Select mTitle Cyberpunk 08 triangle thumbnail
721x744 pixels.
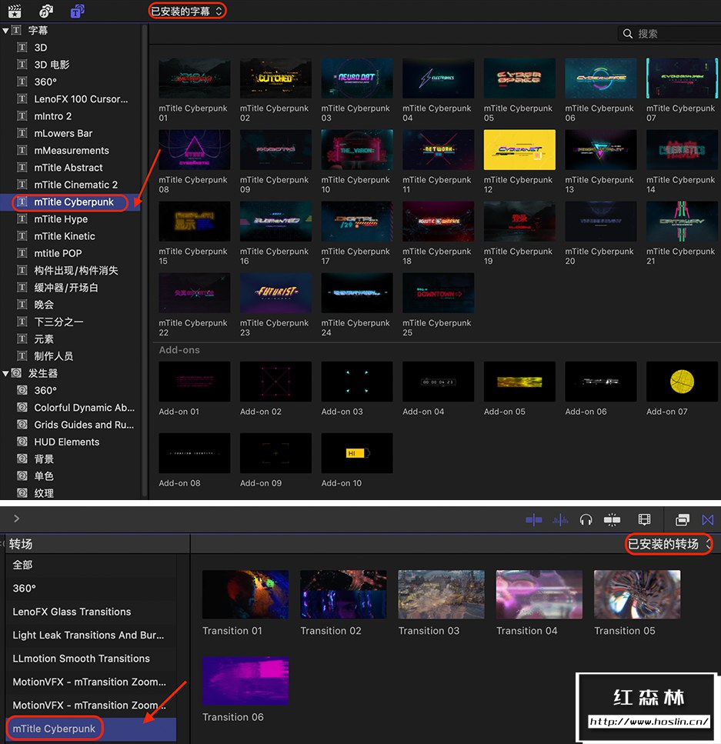(194, 149)
